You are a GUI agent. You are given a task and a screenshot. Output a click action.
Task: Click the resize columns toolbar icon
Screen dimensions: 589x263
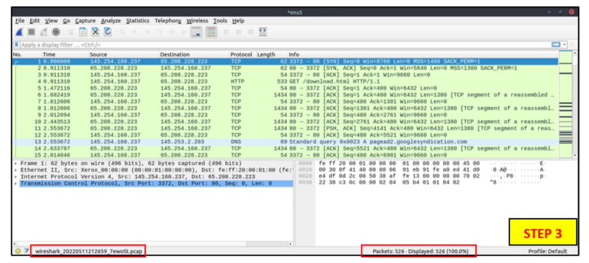click(x=263, y=32)
